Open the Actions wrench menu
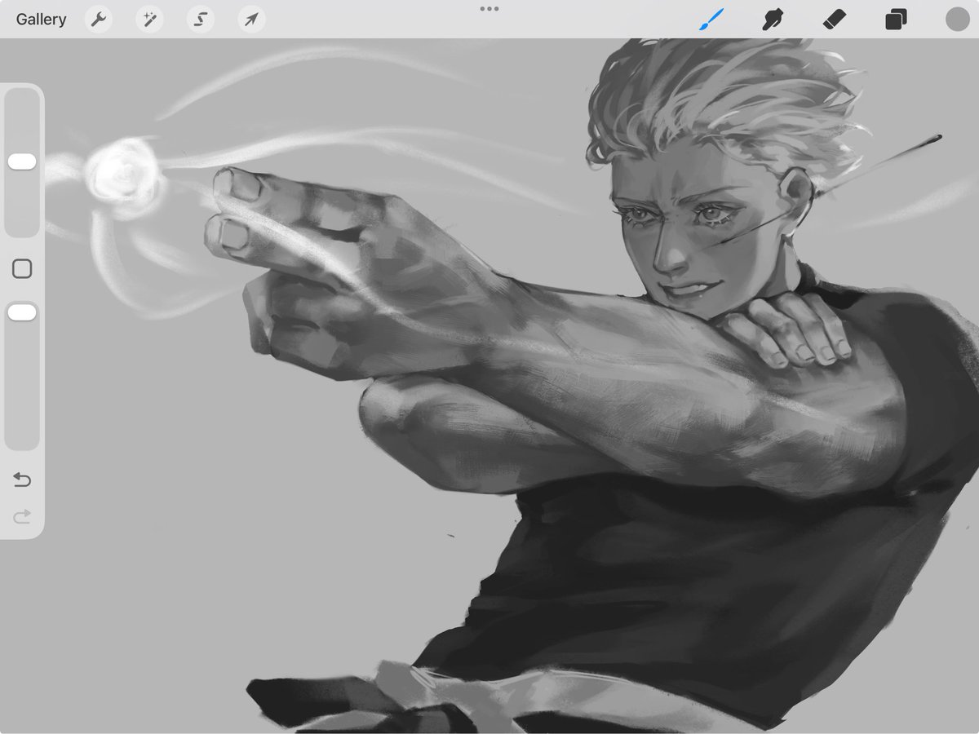The image size is (979, 734). pyautogui.click(x=99, y=20)
